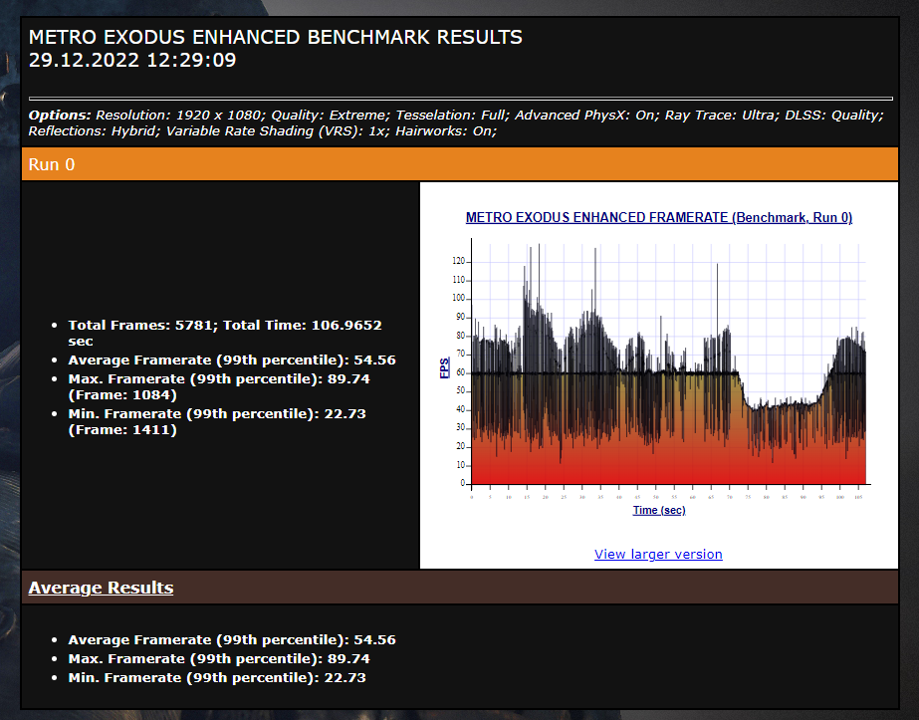Click Run 0 Max. Framerate 89.74 line
919x720 pixels.
tap(219, 387)
